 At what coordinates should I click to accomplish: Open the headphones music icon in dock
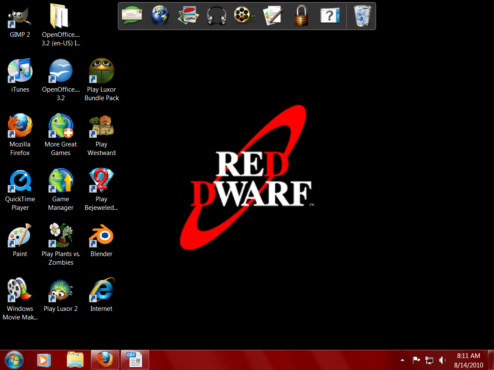216,15
